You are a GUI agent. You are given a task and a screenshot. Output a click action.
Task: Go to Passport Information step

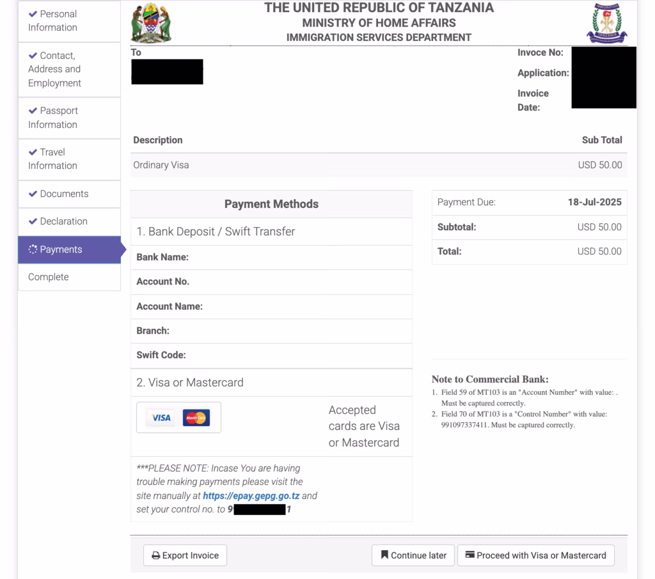[69, 118]
